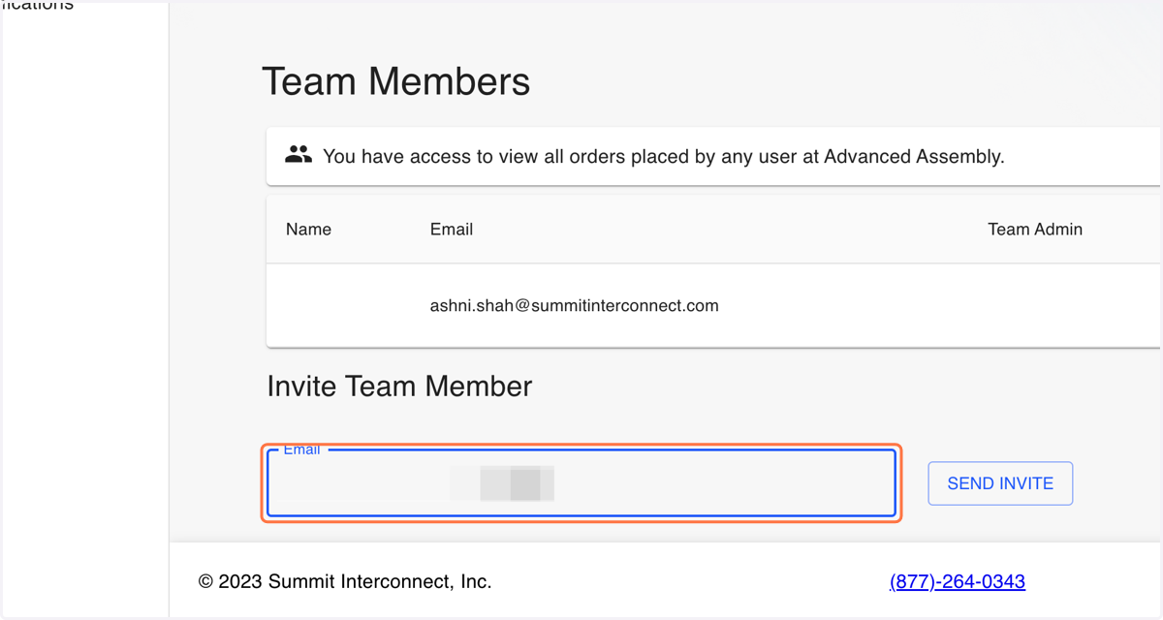Click the team members people icon
The width and height of the screenshot is (1163, 620).
(299, 154)
